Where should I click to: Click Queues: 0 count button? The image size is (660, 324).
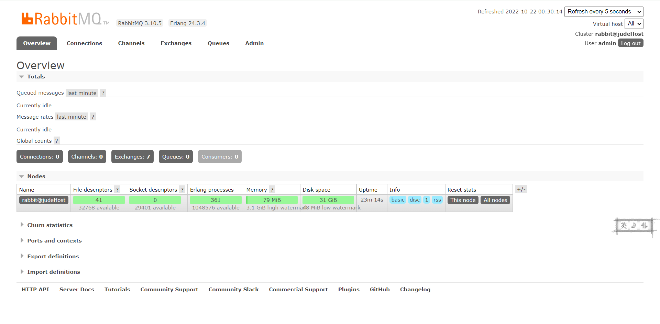(x=176, y=156)
